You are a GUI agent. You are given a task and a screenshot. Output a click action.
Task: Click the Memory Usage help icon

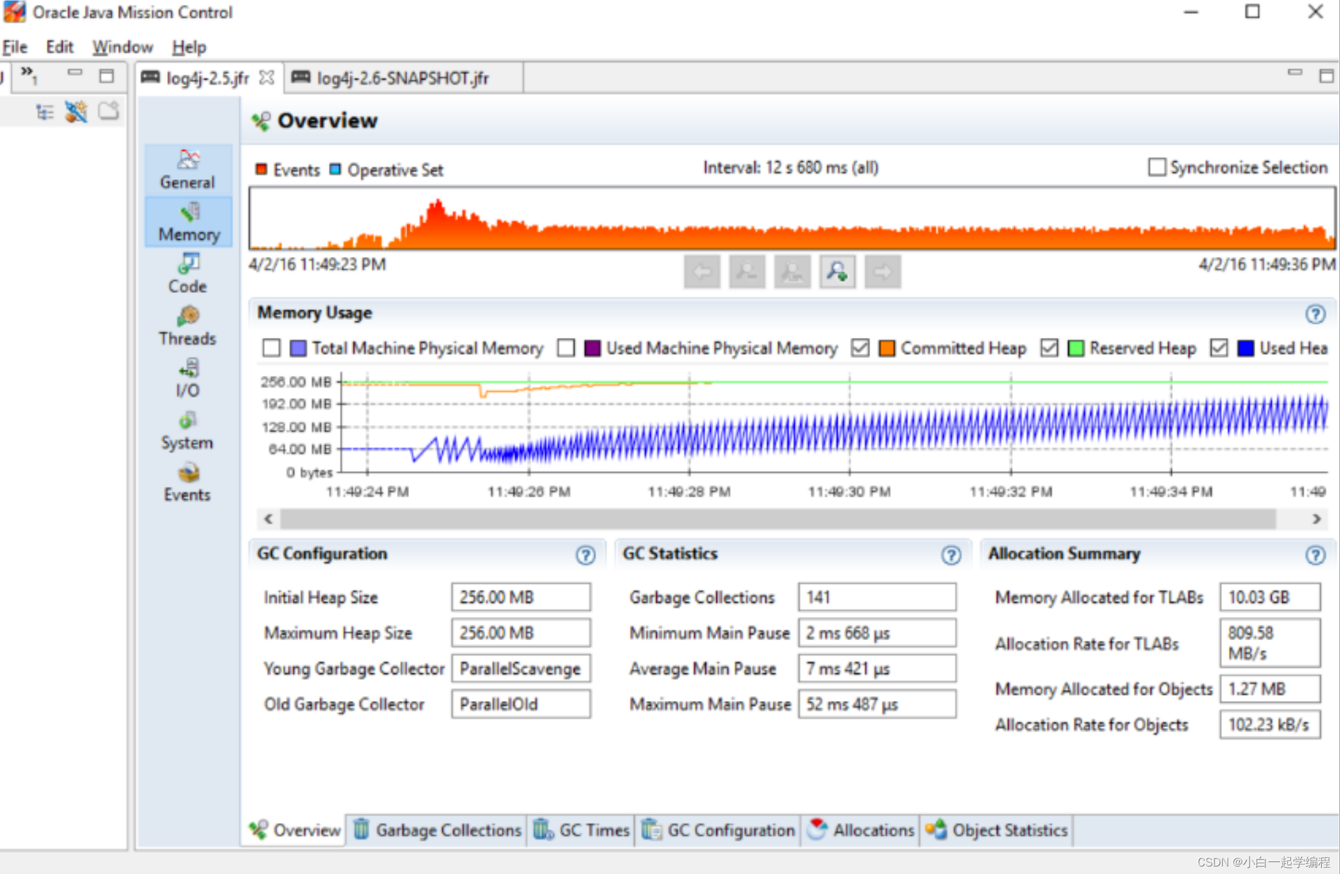coord(1315,313)
